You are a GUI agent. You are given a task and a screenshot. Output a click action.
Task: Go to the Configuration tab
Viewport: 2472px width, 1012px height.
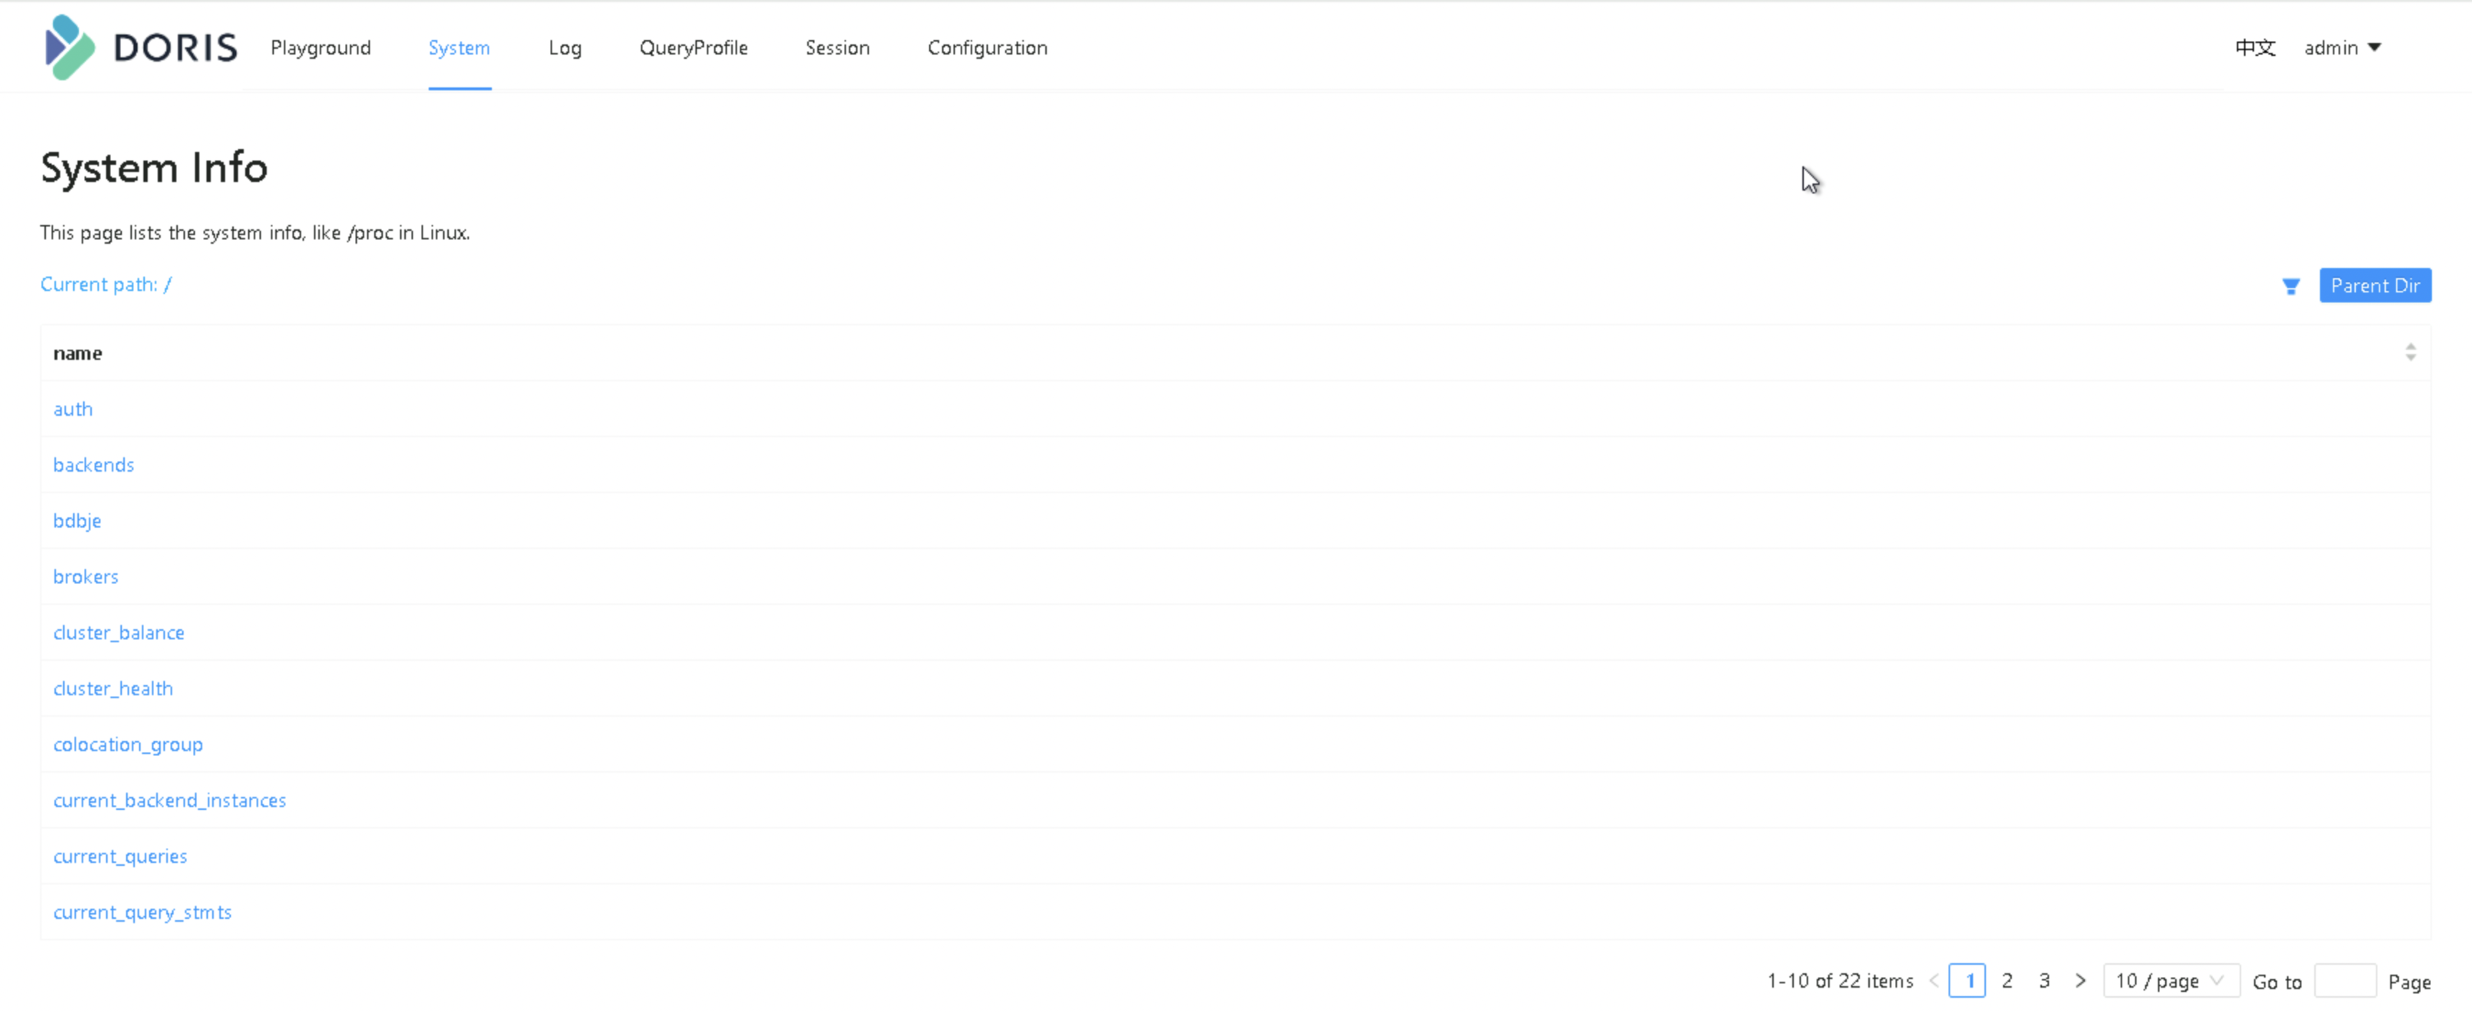(x=987, y=48)
